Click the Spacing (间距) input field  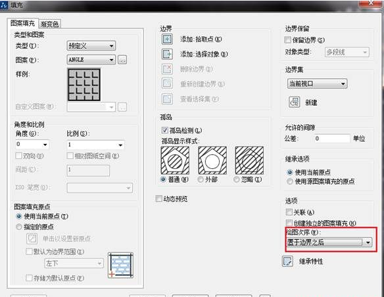point(88,171)
